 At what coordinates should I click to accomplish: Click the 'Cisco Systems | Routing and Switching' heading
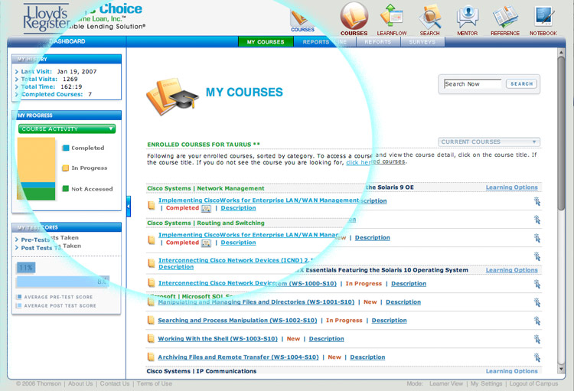click(205, 223)
